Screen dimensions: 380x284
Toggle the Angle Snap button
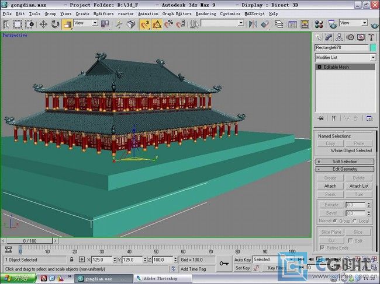[x=157, y=24]
